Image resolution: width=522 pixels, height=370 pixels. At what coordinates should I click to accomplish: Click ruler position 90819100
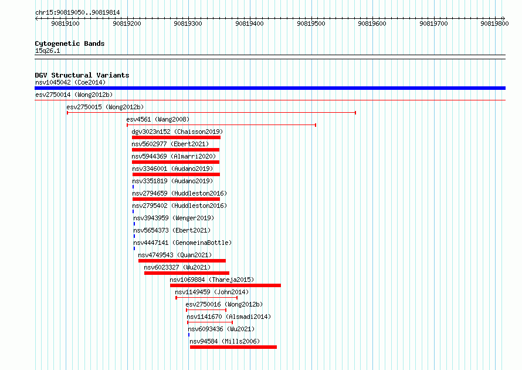[x=65, y=23]
